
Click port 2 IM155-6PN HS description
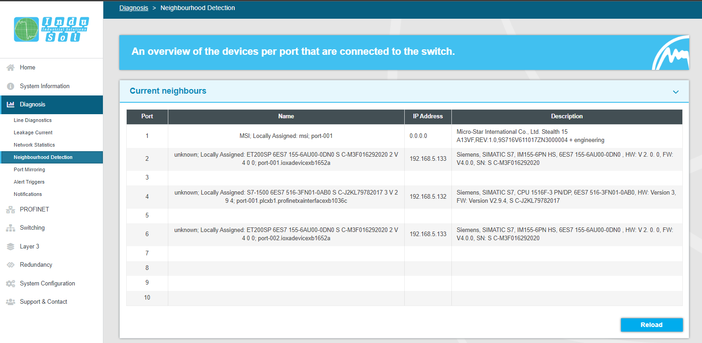(x=567, y=159)
